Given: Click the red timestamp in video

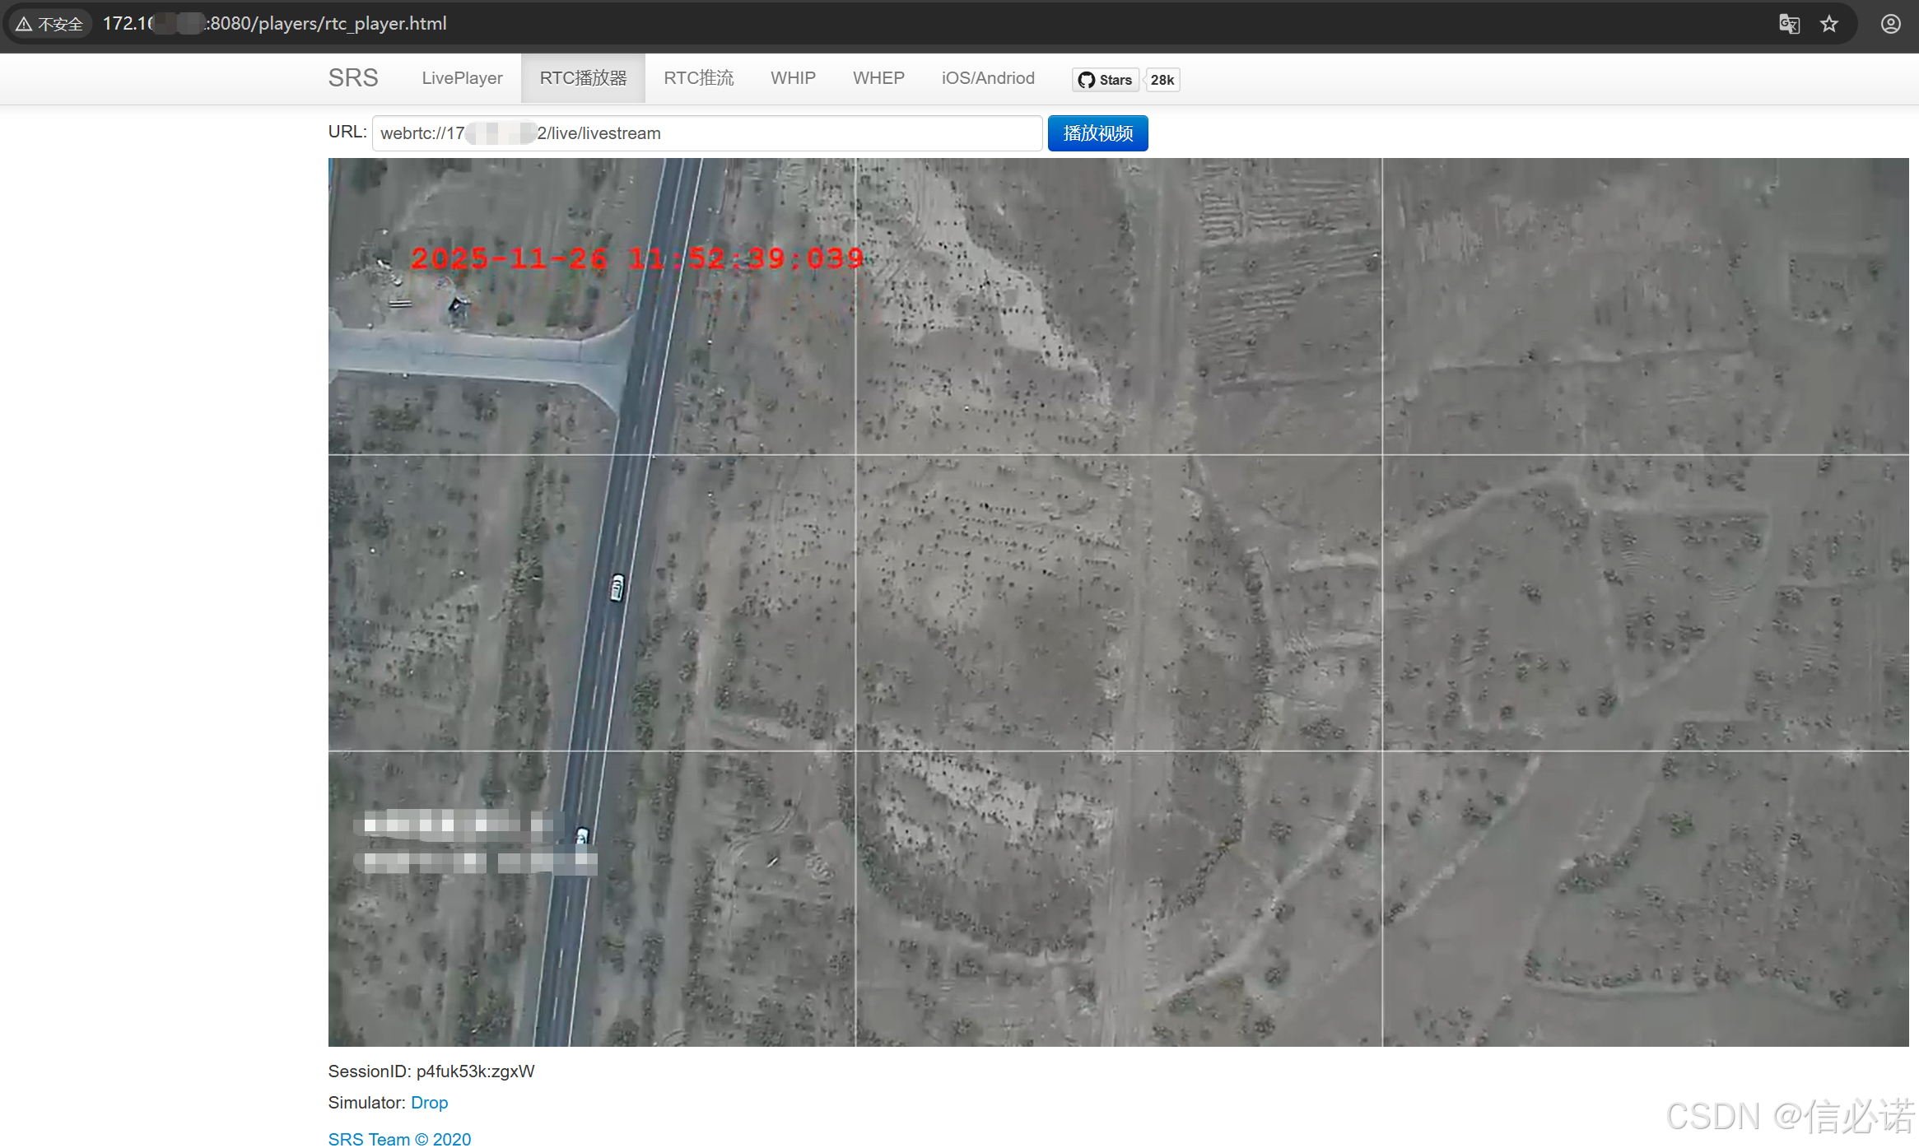Looking at the screenshot, I should pos(637,258).
